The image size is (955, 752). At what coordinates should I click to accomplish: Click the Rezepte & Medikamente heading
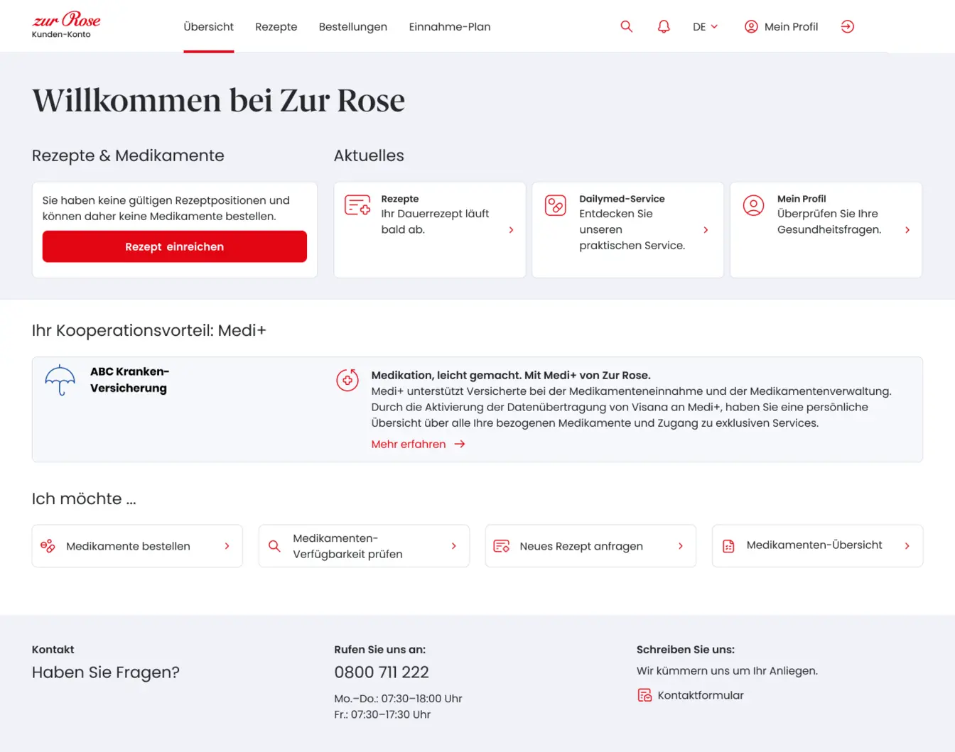click(128, 156)
